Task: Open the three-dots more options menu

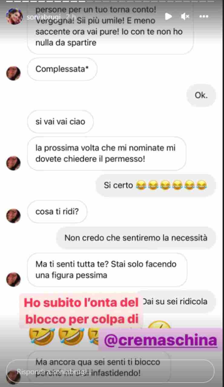Action: 204,16
